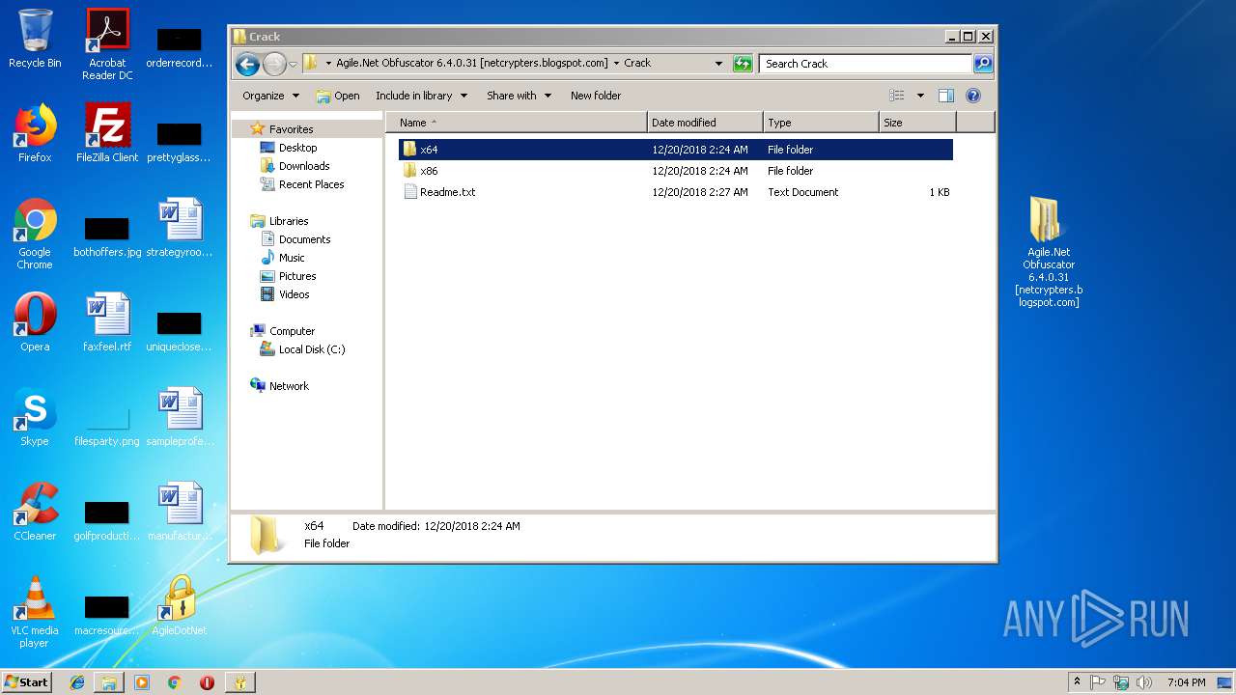Select Network in navigation pane
The image size is (1236, 695).
(289, 386)
